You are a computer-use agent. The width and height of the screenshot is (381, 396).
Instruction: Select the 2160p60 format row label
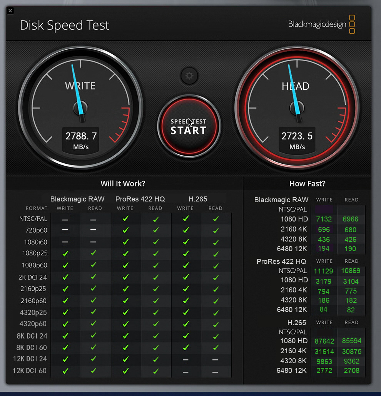33,301
